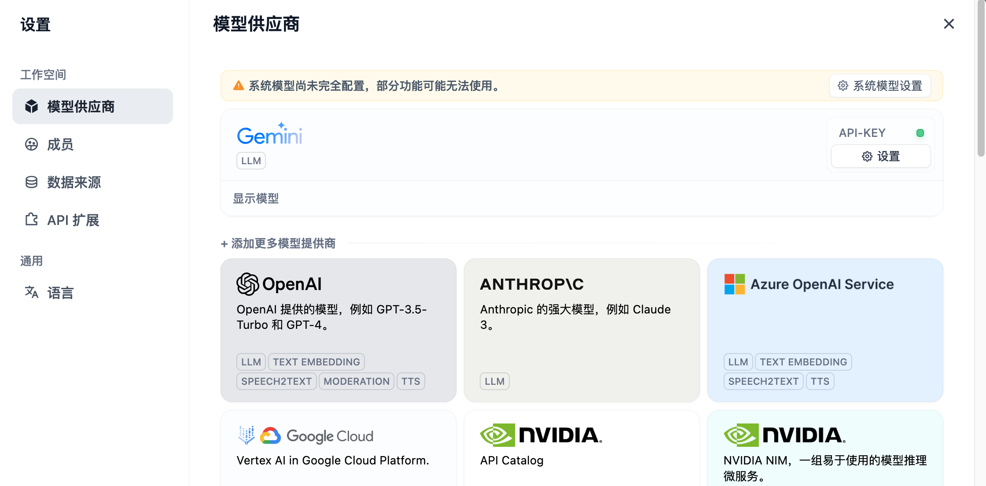Viewport: 986px width, 486px height.
Task: Click the LLM tag on Azure card
Action: [738, 362]
